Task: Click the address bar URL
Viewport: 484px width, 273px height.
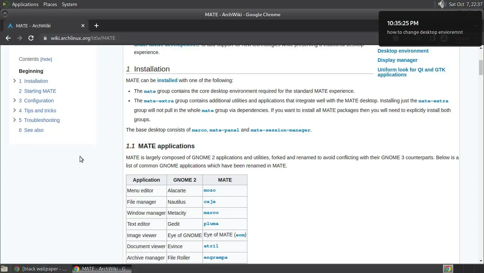Action: [x=83, y=38]
